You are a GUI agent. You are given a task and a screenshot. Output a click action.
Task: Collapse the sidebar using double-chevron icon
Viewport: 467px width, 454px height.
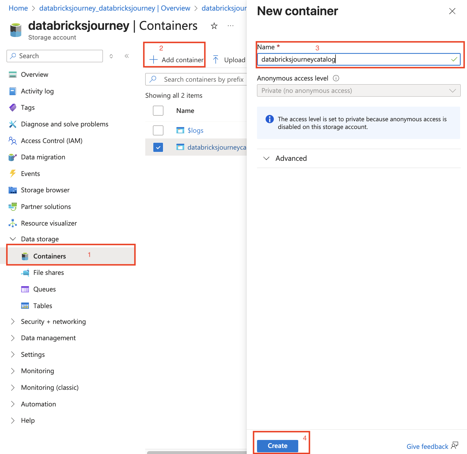127,56
